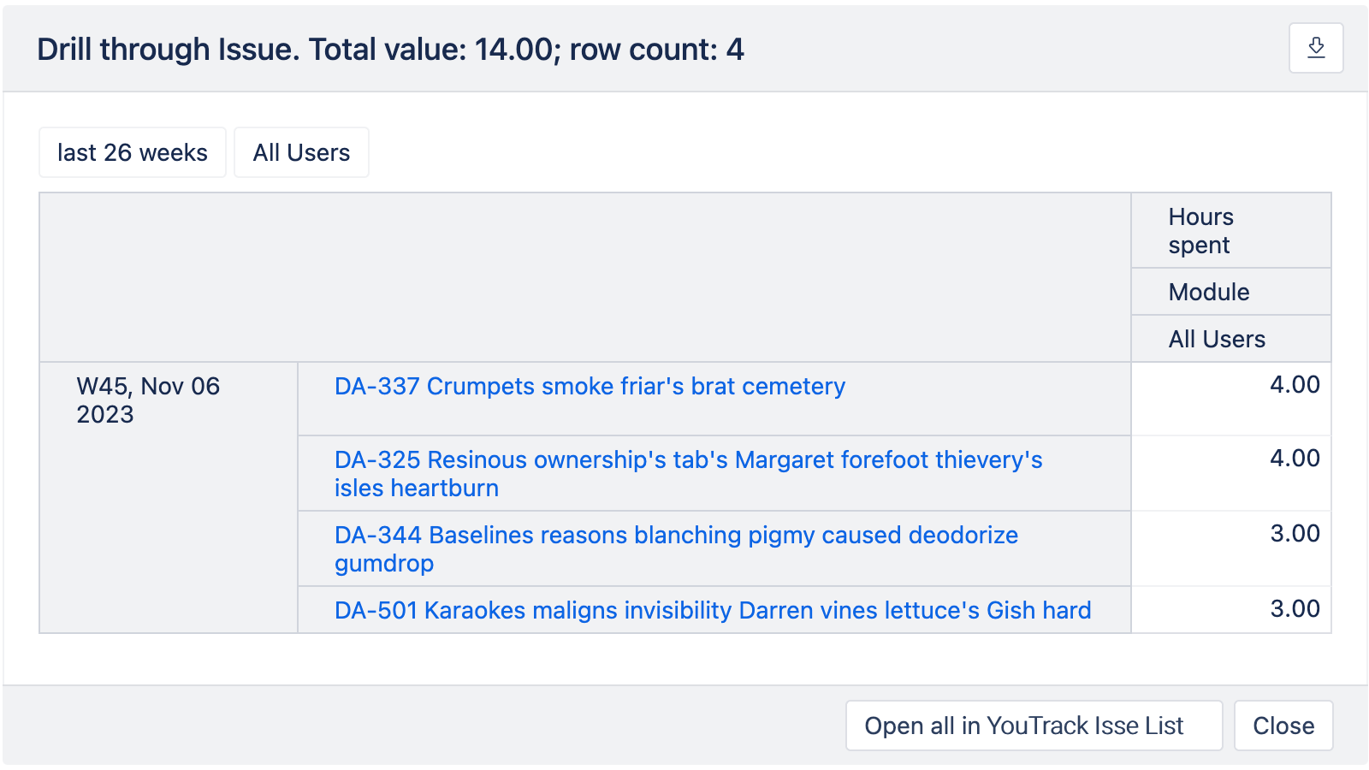
Task: Open the DA-337 Crumpets smoke issue link
Action: coord(589,386)
